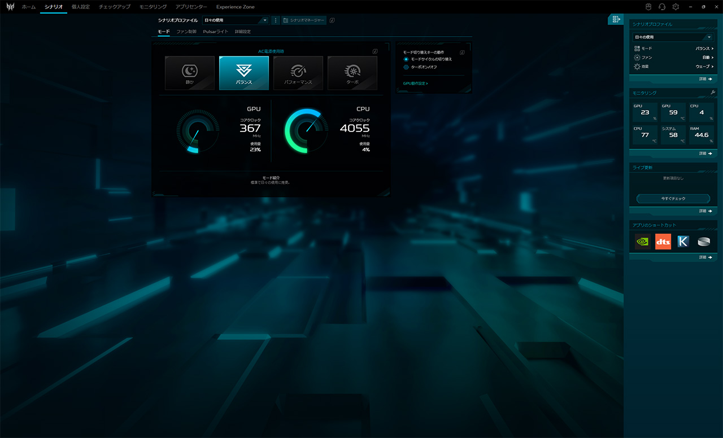Image resolution: width=723 pixels, height=438 pixels.
Task: Click the monitoring wrench settings icon
Action: click(713, 93)
